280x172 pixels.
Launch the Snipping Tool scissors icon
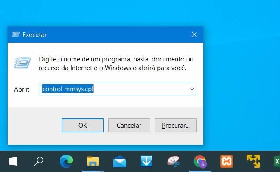click(173, 161)
